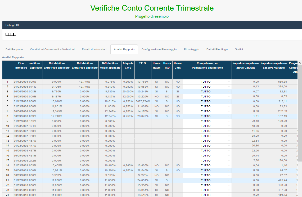
Task: Click medio applicato value 9,076%
Action: pyautogui.click(x=110, y=82)
